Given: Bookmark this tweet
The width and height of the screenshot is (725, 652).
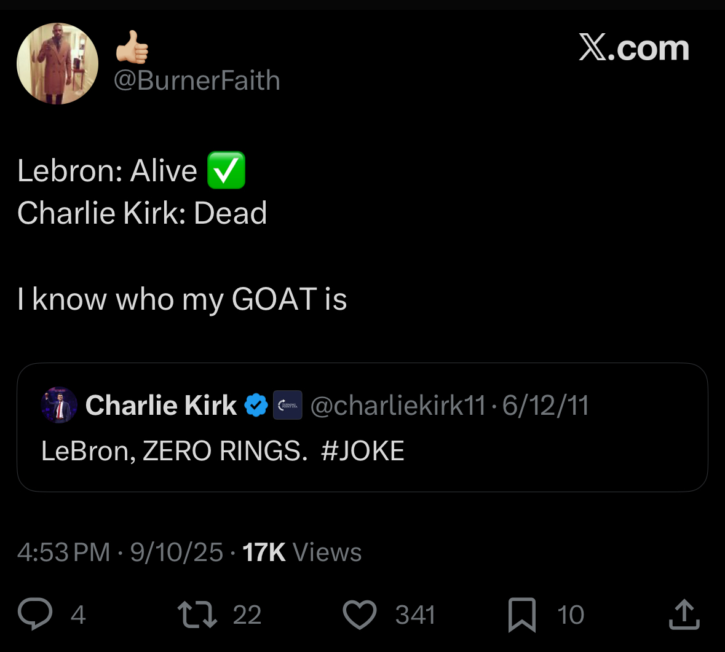Looking at the screenshot, I should point(522,615).
